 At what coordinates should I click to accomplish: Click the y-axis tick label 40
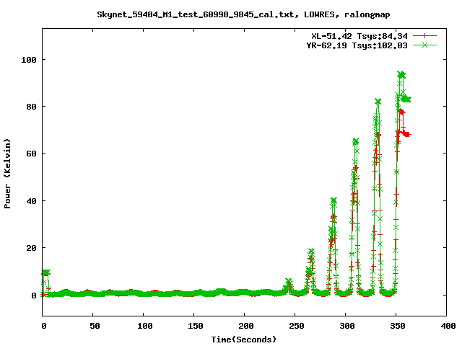(x=31, y=201)
